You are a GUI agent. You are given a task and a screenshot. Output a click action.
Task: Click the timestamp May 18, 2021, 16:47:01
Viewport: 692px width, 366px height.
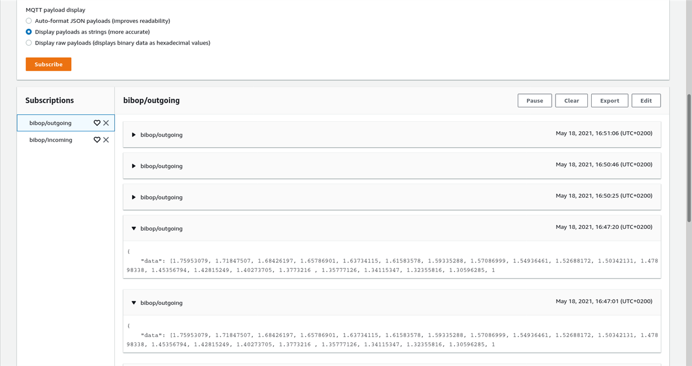point(604,301)
